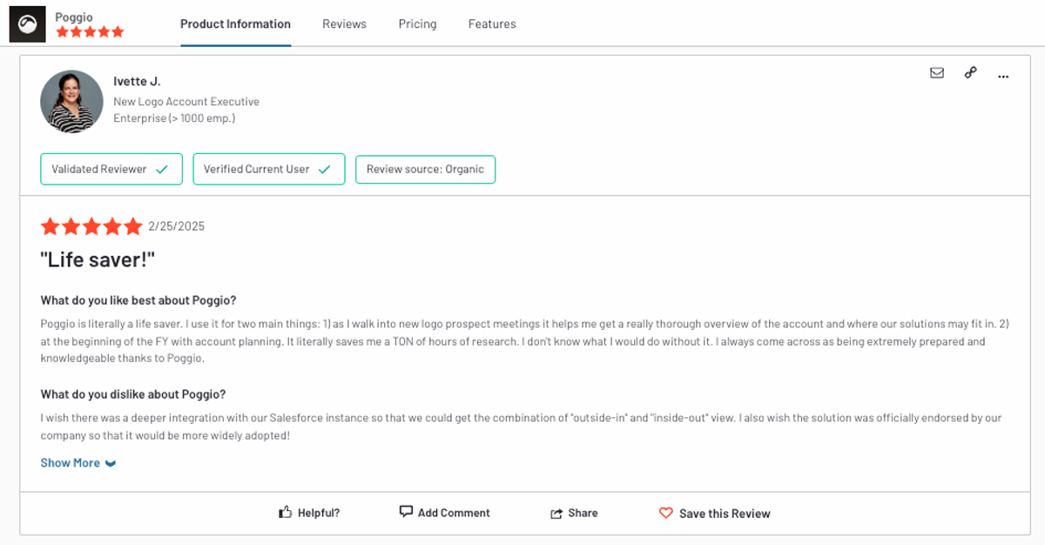This screenshot has height=545, width=1045.
Task: Expand the review with Show More chevron
Action: click(110, 462)
